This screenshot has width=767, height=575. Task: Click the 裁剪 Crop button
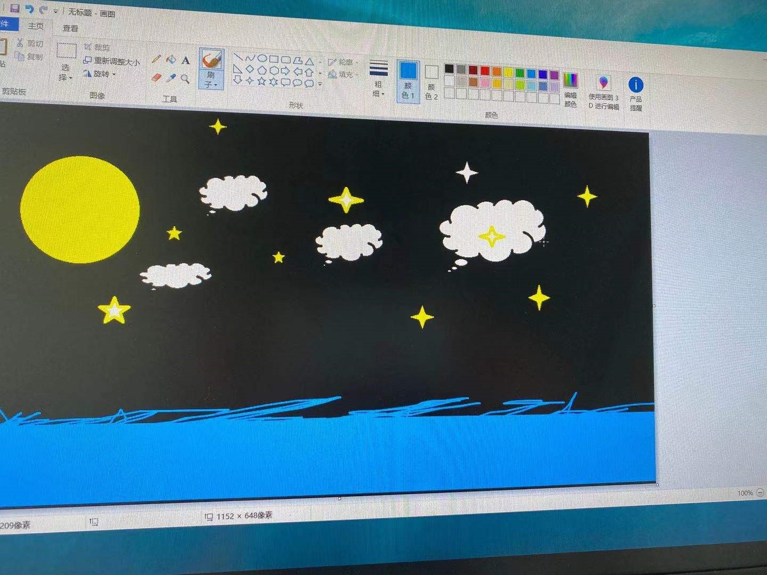coord(97,47)
